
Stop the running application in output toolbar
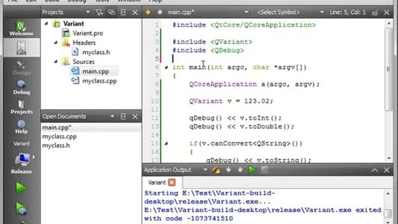264,170
